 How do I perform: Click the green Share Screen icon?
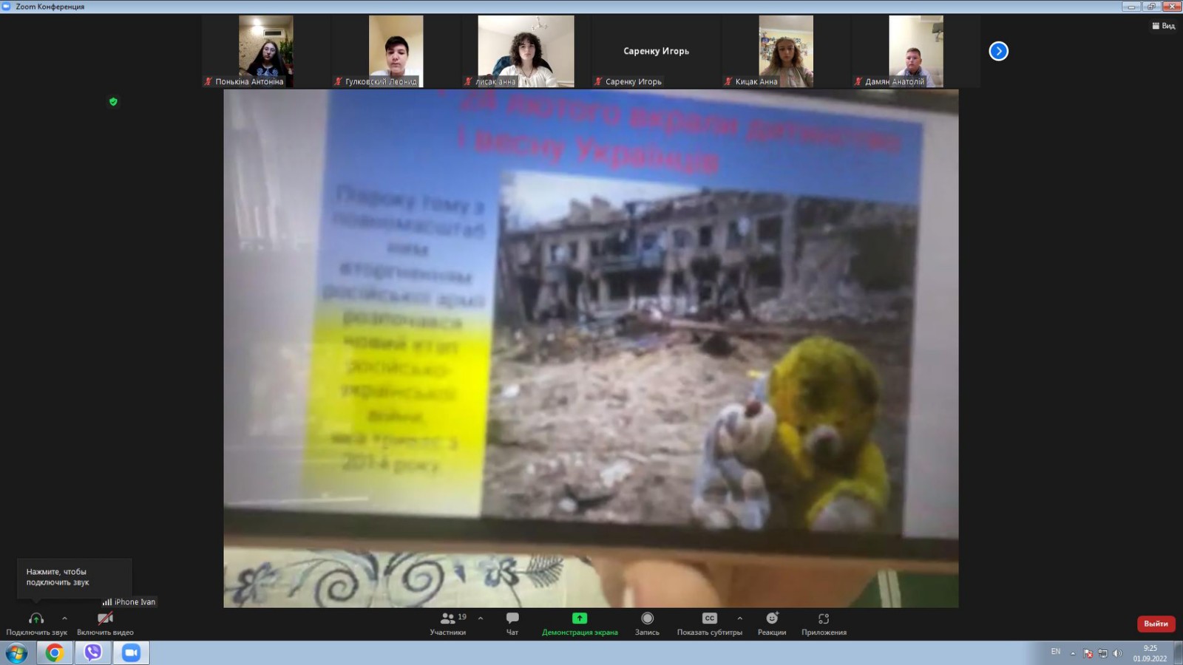coord(580,618)
